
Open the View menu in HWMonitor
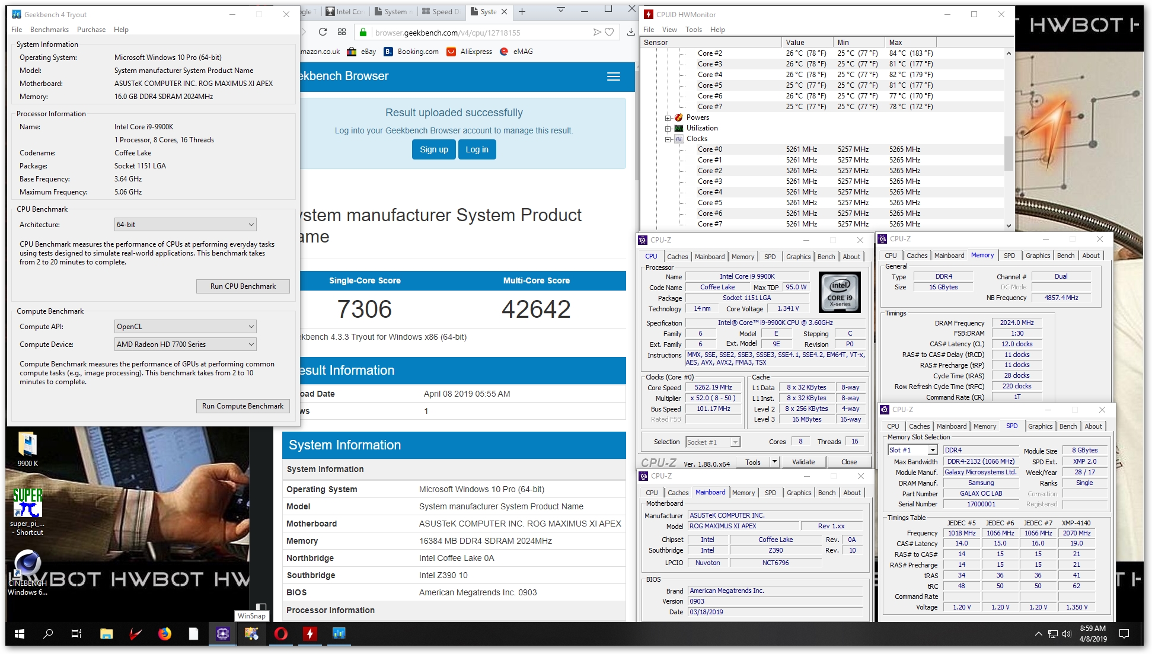(x=669, y=30)
